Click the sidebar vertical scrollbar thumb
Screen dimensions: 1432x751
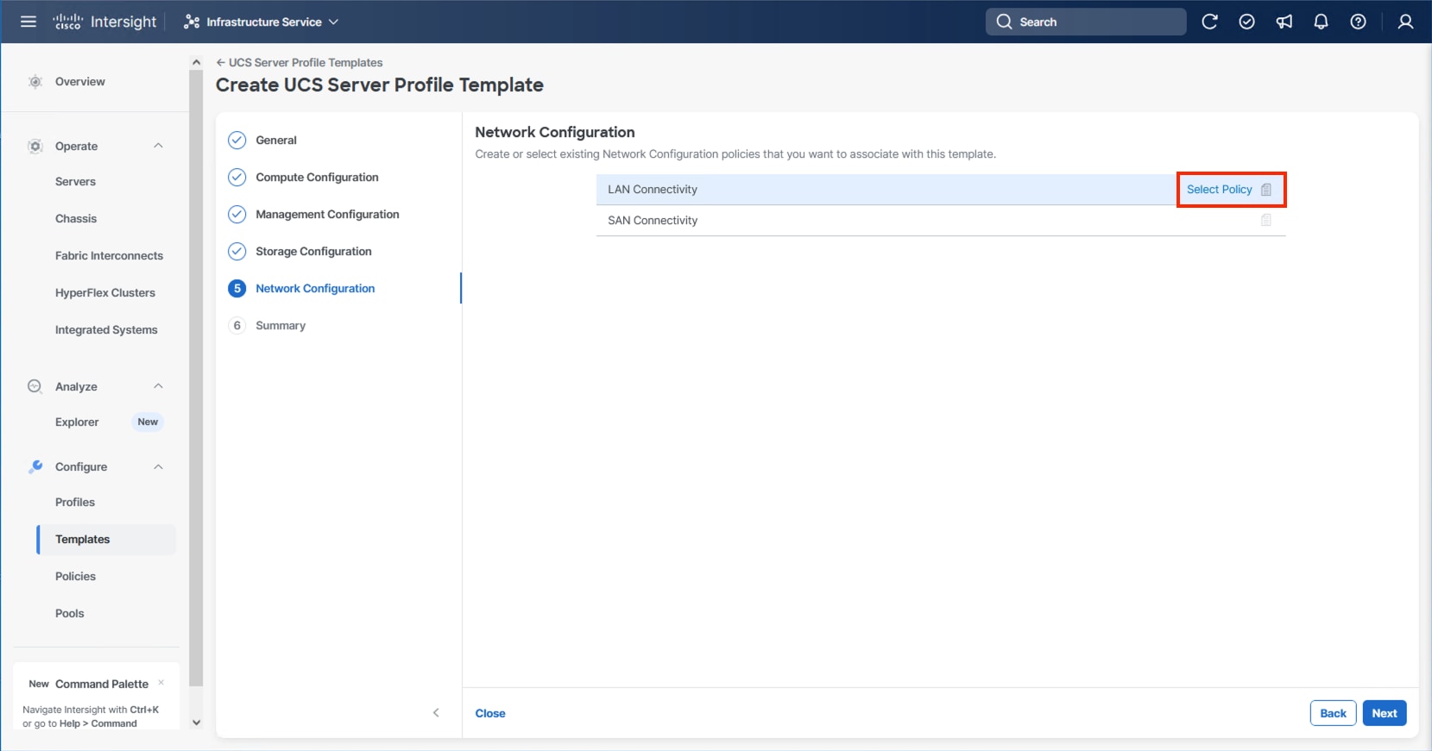(196, 379)
